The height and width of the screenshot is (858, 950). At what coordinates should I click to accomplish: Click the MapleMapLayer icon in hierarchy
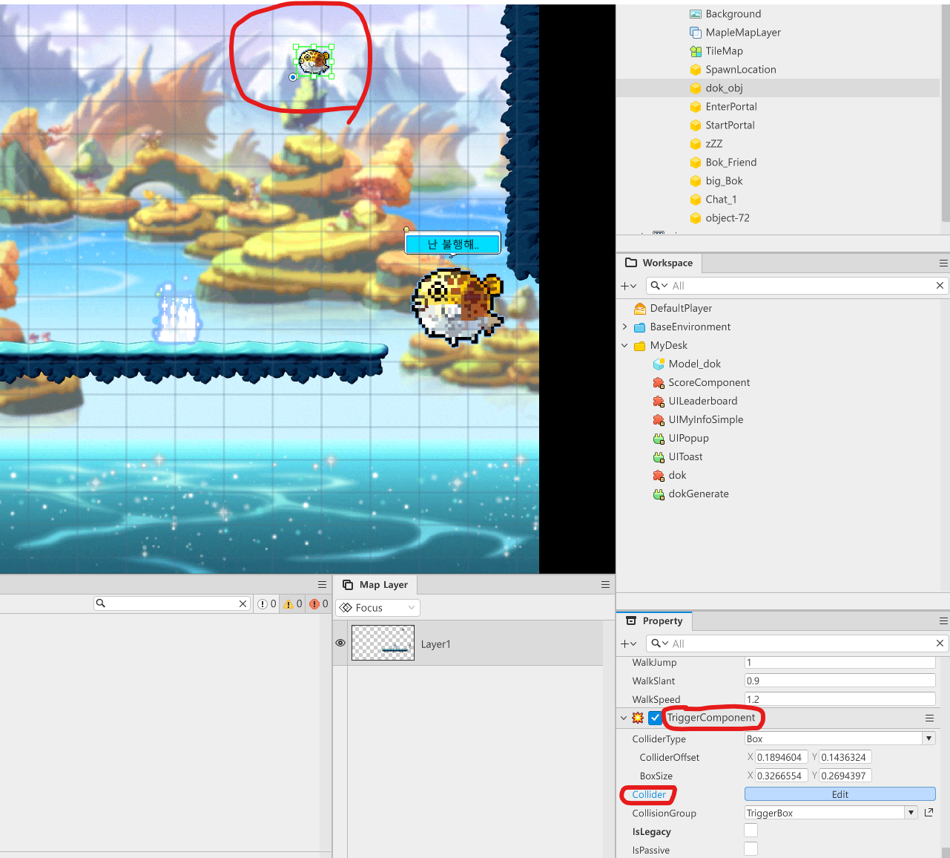pyautogui.click(x=696, y=33)
